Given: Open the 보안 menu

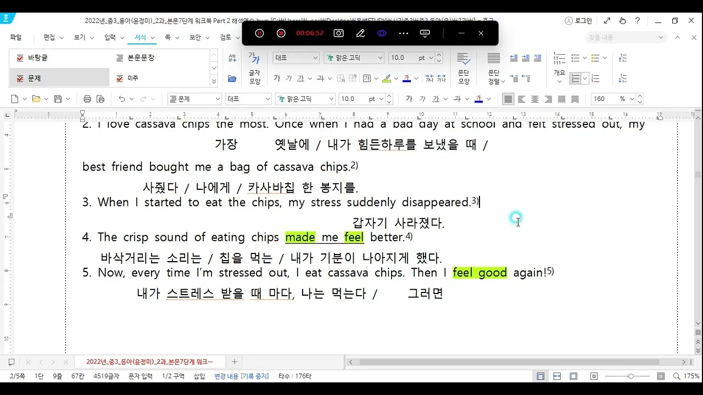Looking at the screenshot, I should (x=195, y=37).
